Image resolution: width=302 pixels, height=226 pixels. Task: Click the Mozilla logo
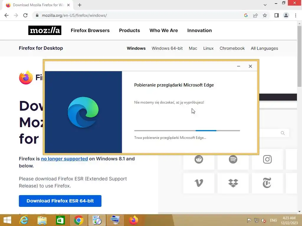[x=45, y=30]
